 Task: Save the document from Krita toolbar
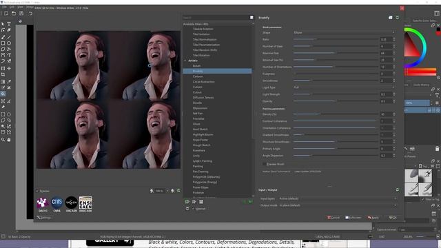point(21,14)
